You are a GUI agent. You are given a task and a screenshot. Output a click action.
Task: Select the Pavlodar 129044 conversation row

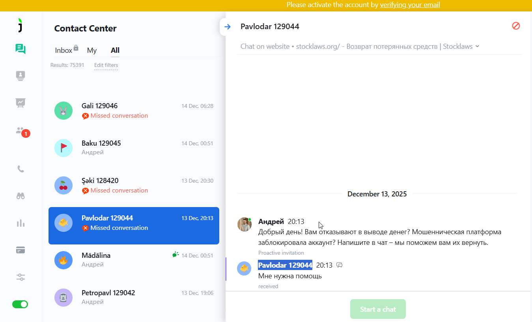point(134,226)
